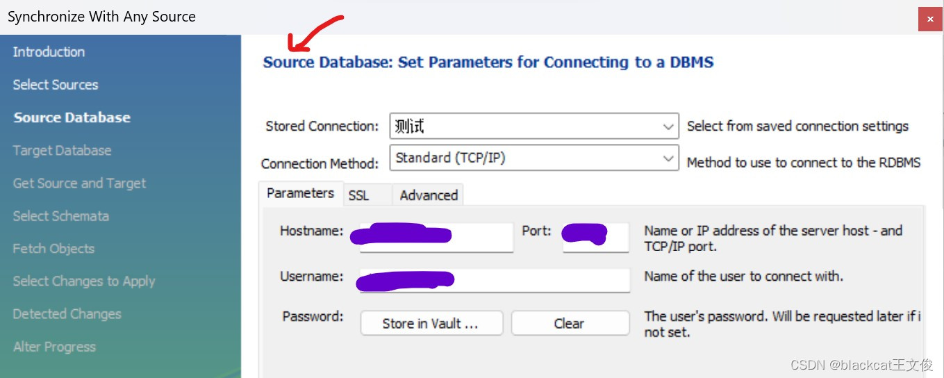The height and width of the screenshot is (378, 944).
Task: Go to the Introduction step
Action: [49, 52]
